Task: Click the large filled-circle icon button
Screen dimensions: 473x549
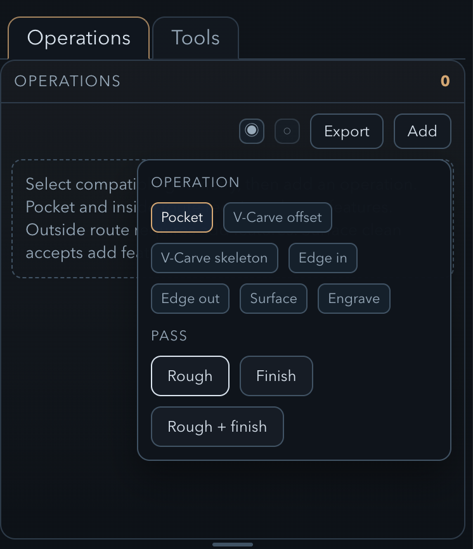Action: tap(252, 131)
